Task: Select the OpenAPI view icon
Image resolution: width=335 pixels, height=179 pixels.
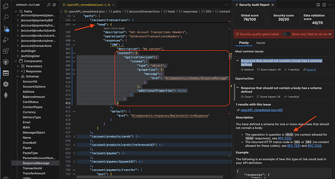Action: coord(6,73)
